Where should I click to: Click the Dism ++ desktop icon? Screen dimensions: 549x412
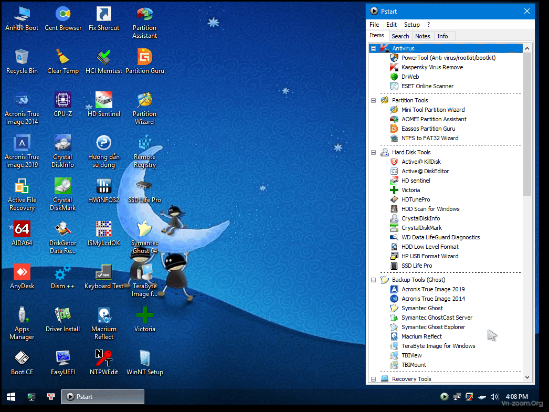coord(63,272)
